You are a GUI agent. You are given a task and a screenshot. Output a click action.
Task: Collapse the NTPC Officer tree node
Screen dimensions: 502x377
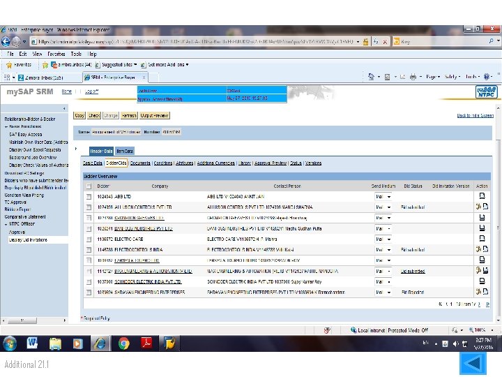[6, 224]
